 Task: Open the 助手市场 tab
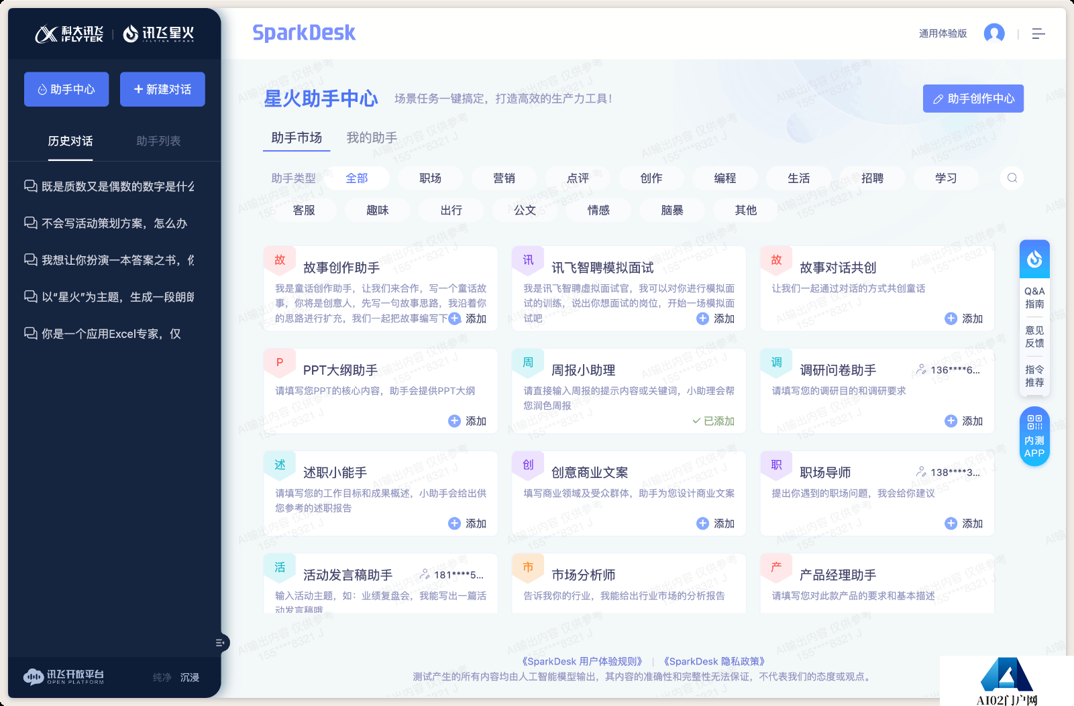[x=297, y=138]
